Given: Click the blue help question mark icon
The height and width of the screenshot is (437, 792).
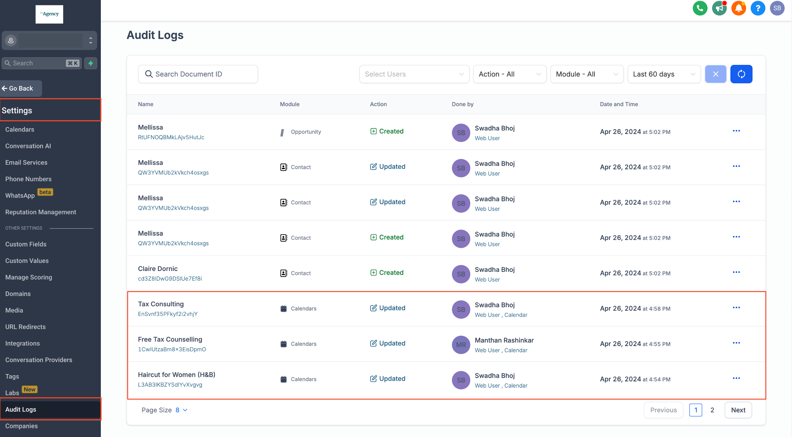Looking at the screenshot, I should pyautogui.click(x=758, y=8).
